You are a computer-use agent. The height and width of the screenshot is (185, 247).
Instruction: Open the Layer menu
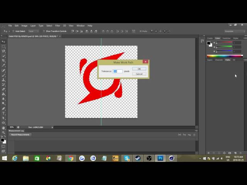point(33,26)
